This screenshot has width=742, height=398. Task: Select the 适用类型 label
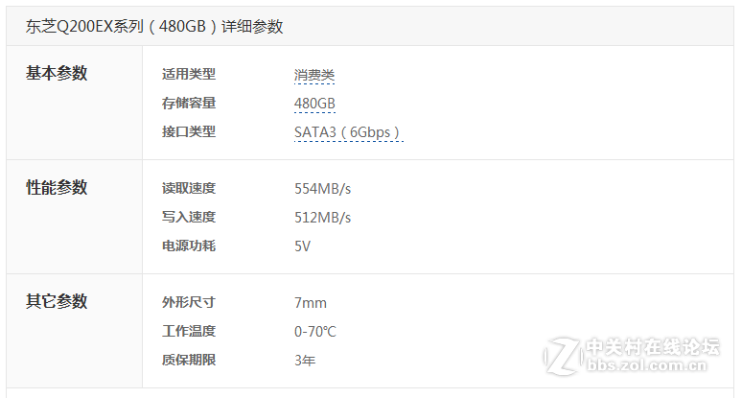(189, 74)
